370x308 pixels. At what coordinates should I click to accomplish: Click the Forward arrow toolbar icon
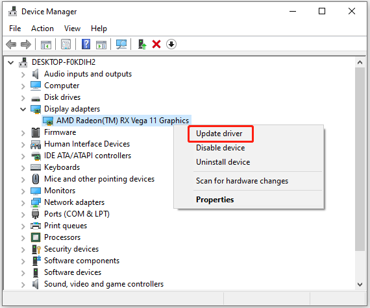26,44
